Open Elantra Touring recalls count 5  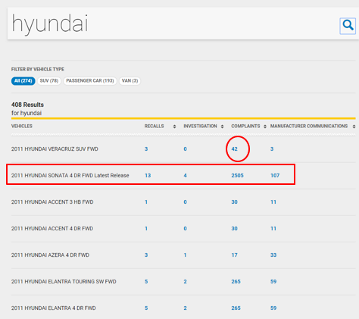pos(146,282)
